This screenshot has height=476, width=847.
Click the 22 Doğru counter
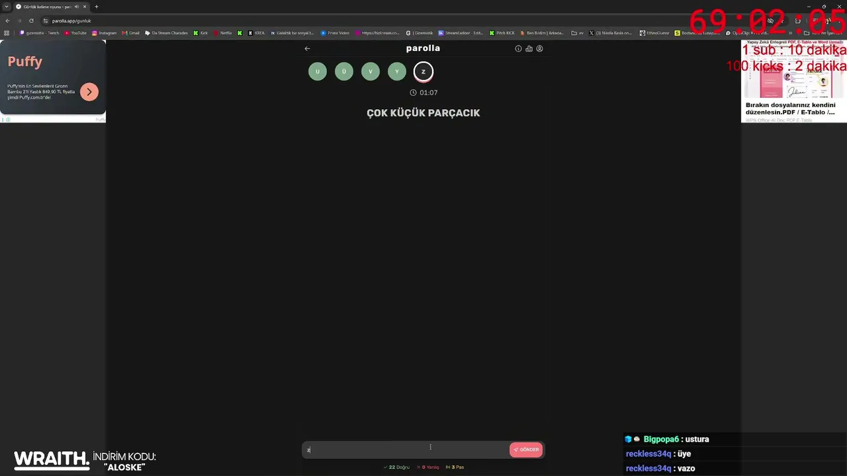(x=396, y=467)
